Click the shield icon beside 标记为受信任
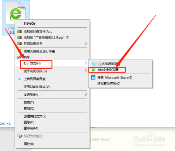 pos(20,136)
